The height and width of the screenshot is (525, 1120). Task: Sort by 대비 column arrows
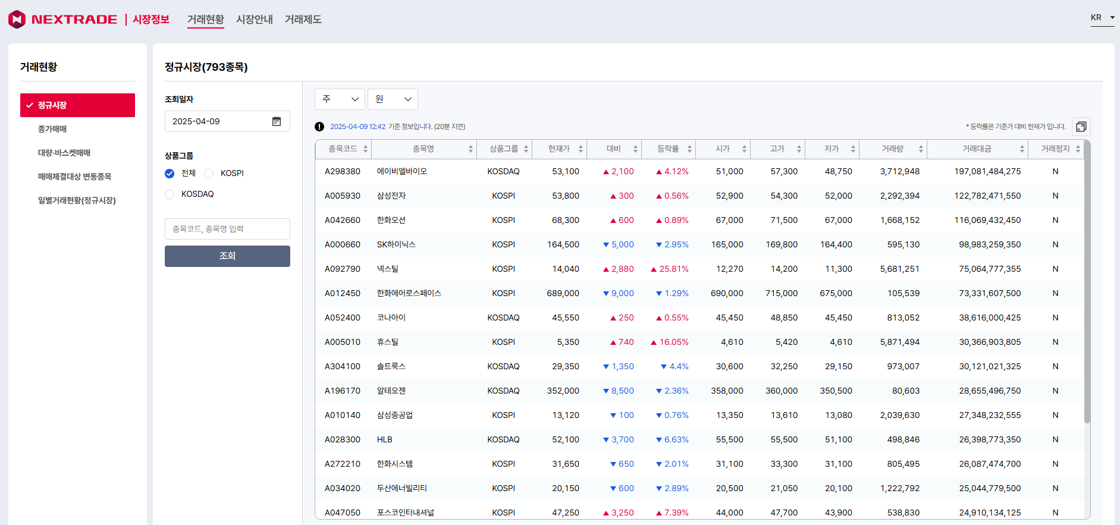tap(635, 149)
